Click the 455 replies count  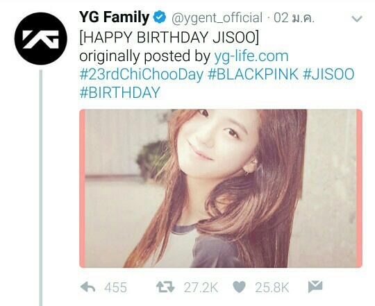115,287
